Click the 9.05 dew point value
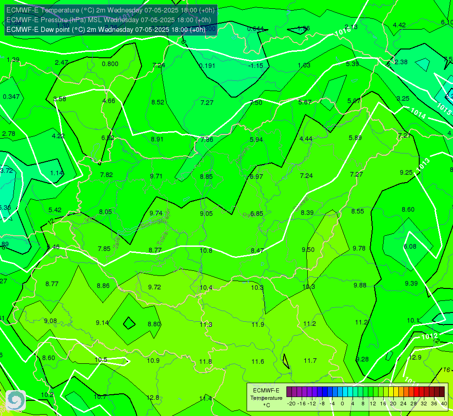Image resolution: width=453 pixels, height=416 pixels. pos(206,214)
